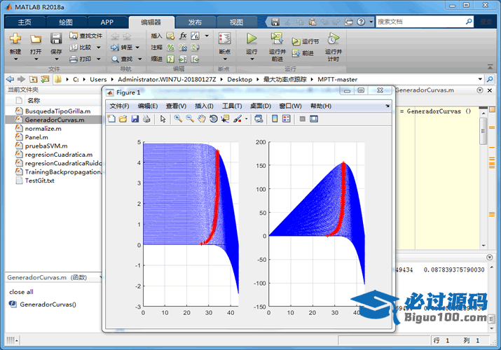
Task: Click the up one folder icon
Action: tap(33, 79)
